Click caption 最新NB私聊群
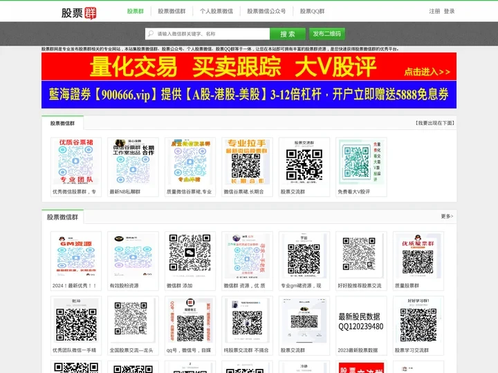 pos(124,191)
